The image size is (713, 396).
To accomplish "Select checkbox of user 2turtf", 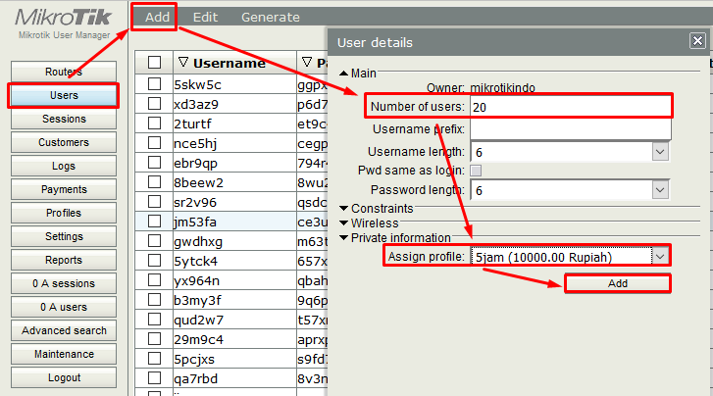I will pos(154,124).
